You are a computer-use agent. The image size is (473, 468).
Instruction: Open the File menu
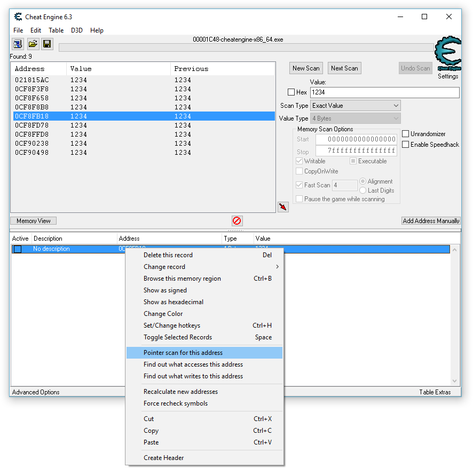point(18,30)
